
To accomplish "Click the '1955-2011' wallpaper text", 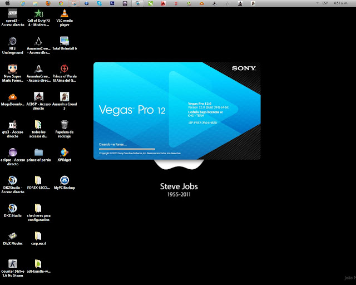I will pos(179,194).
